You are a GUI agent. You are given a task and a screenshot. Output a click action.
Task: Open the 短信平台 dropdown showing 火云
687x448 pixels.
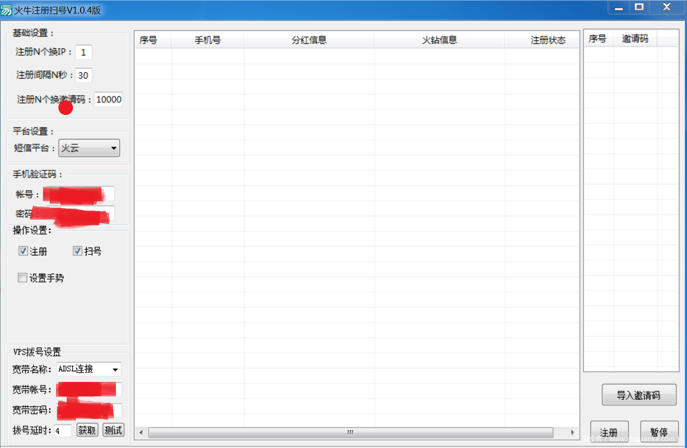(x=89, y=148)
